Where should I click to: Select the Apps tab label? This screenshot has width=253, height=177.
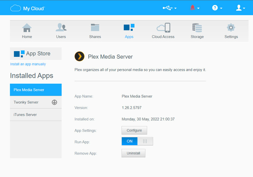click(129, 37)
